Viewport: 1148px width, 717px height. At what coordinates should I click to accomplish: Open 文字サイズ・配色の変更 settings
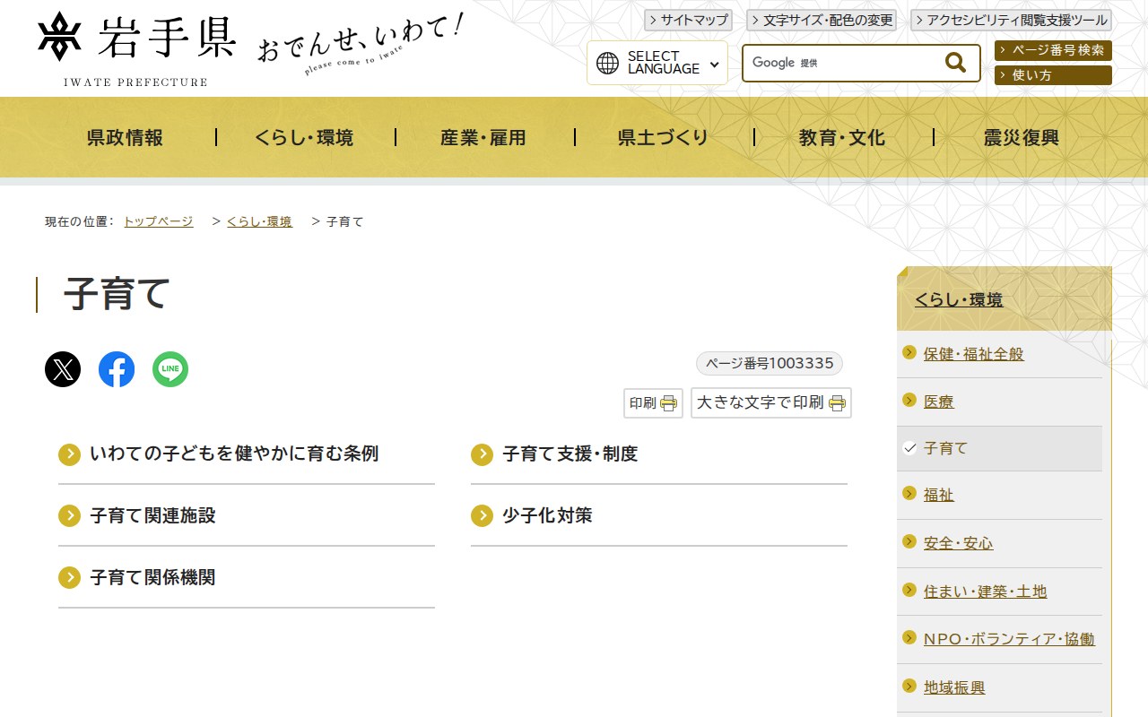(822, 21)
